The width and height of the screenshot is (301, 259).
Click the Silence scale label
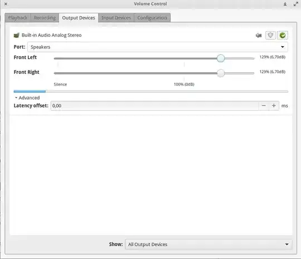click(60, 84)
